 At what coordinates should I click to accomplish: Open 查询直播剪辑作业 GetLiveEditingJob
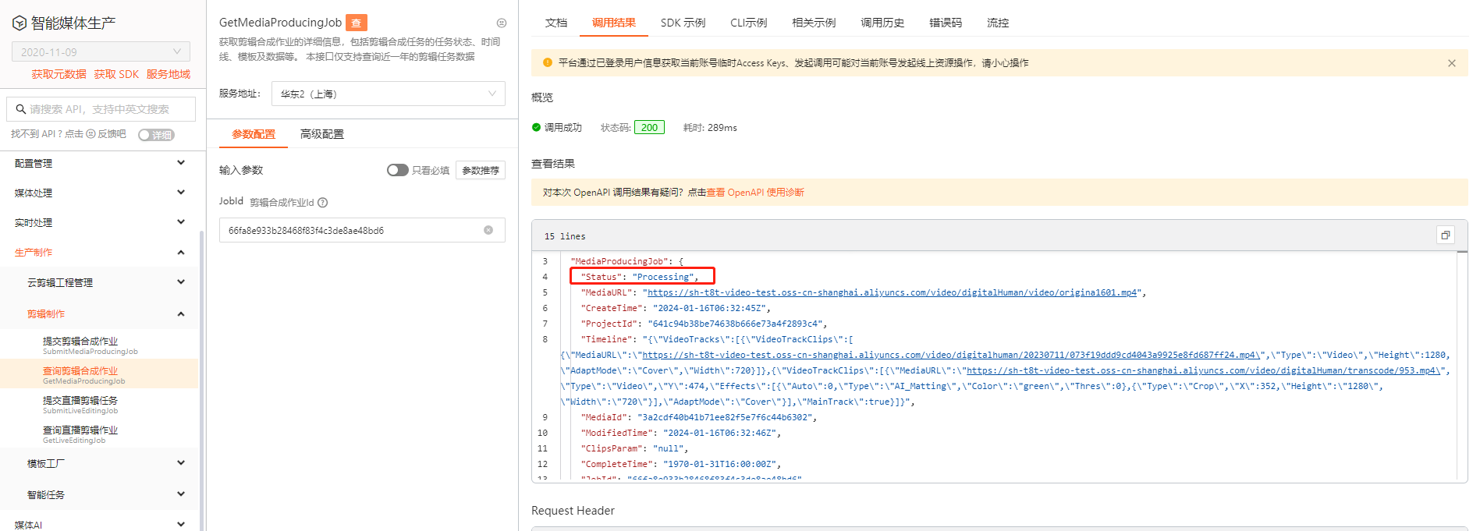tap(99, 434)
